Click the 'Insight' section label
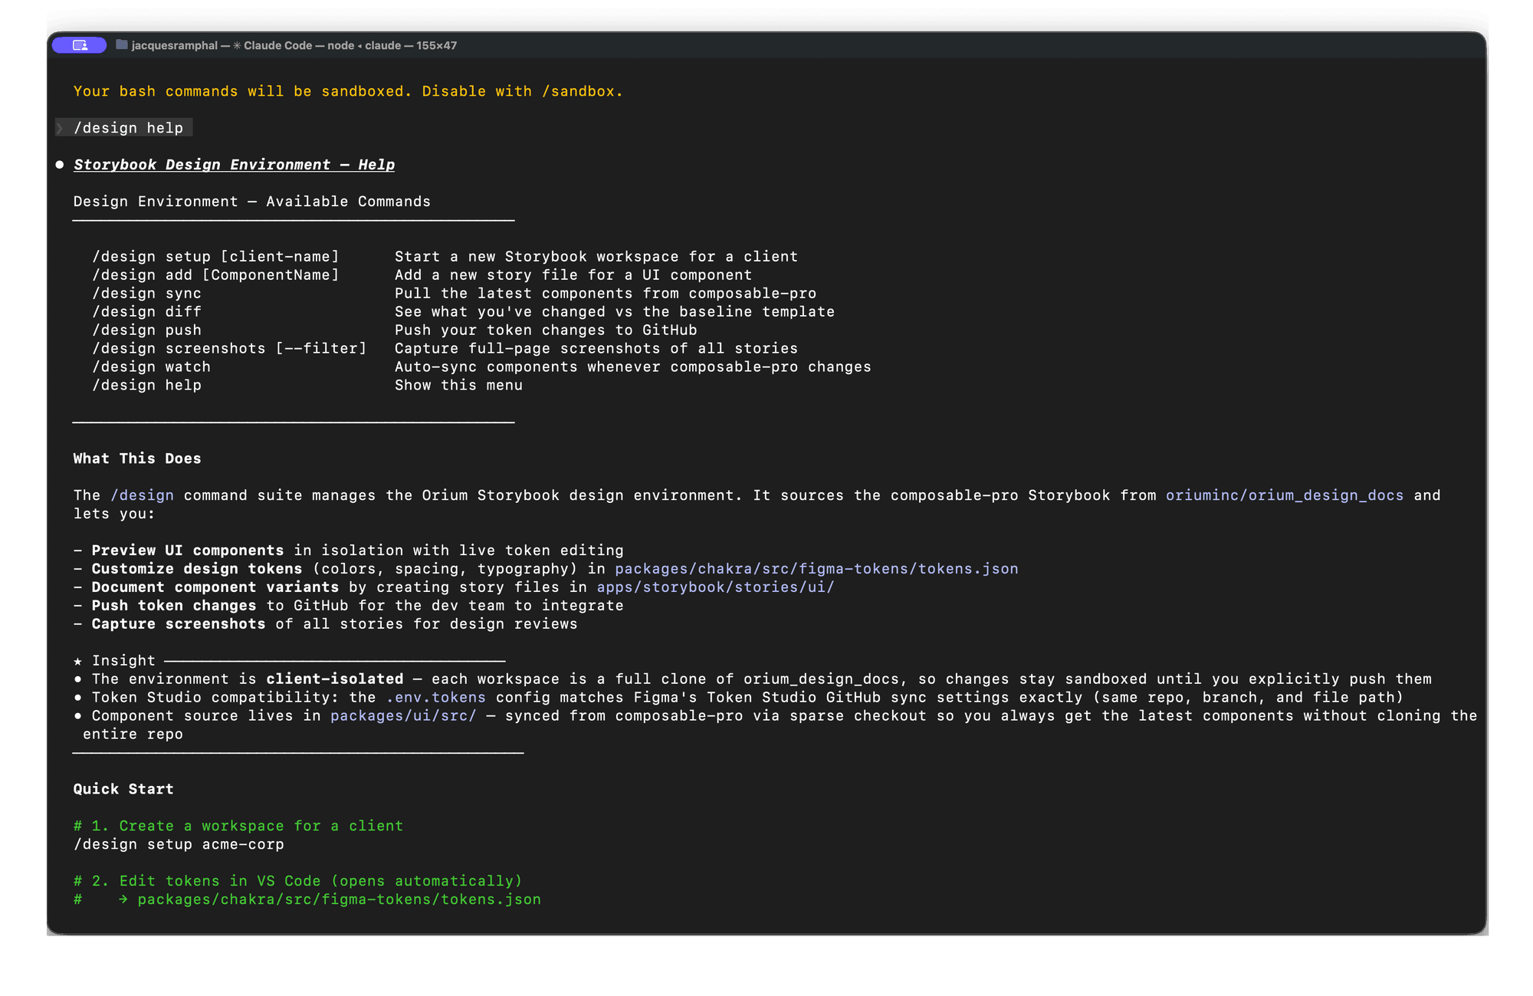This screenshot has height=996, width=1533. click(123, 661)
